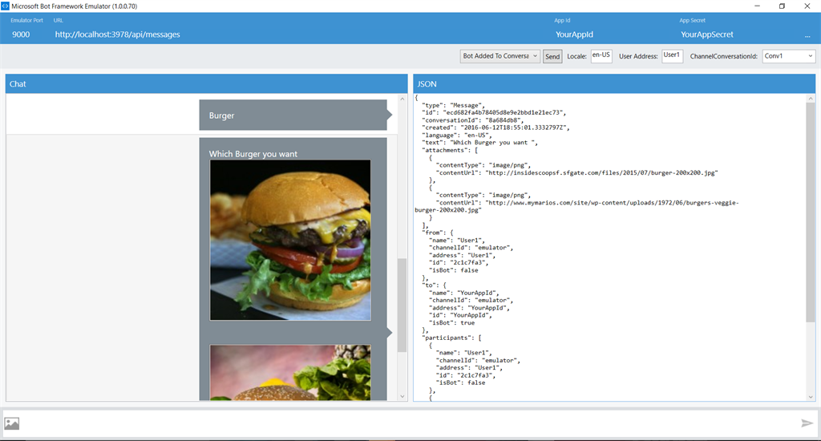Click the chat scrollbar thumb
Image resolution: width=821 pixels, height=441 pixels.
(x=402, y=305)
